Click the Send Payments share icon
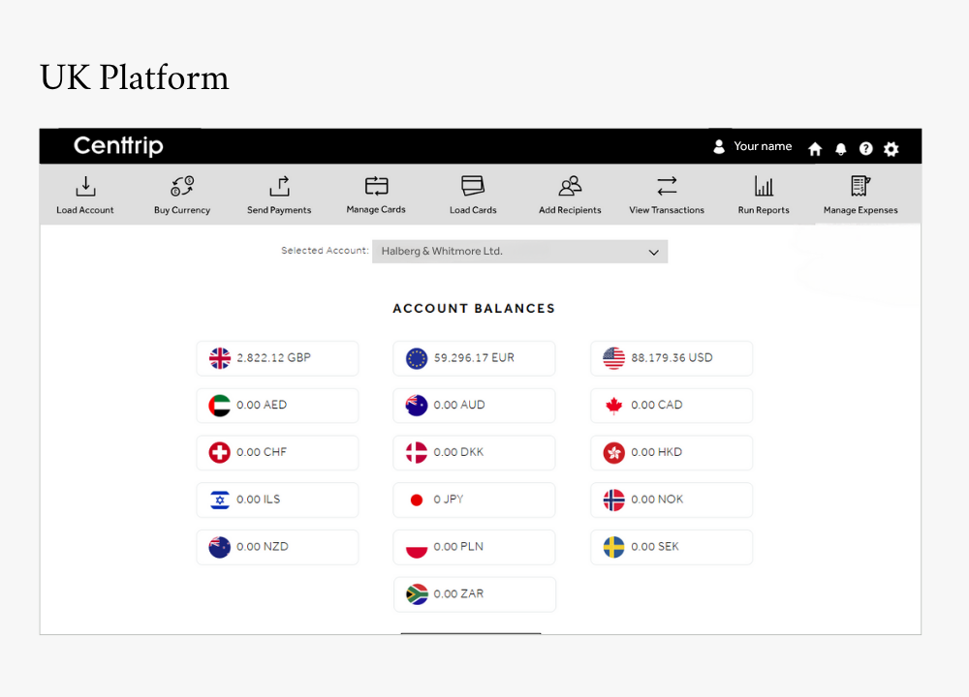969x697 pixels. coord(279,186)
